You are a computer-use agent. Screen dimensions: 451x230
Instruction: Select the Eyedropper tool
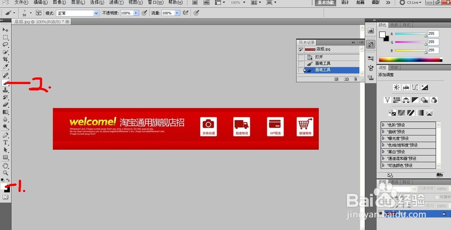(x=5, y=67)
